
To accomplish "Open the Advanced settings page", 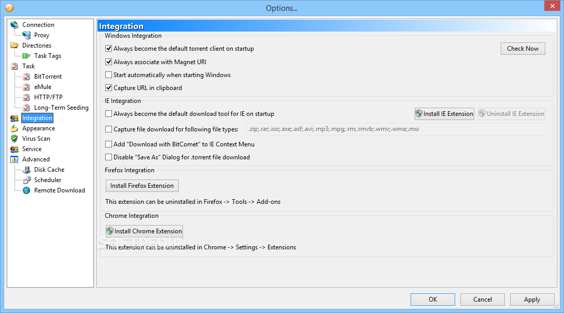I will pos(36,159).
